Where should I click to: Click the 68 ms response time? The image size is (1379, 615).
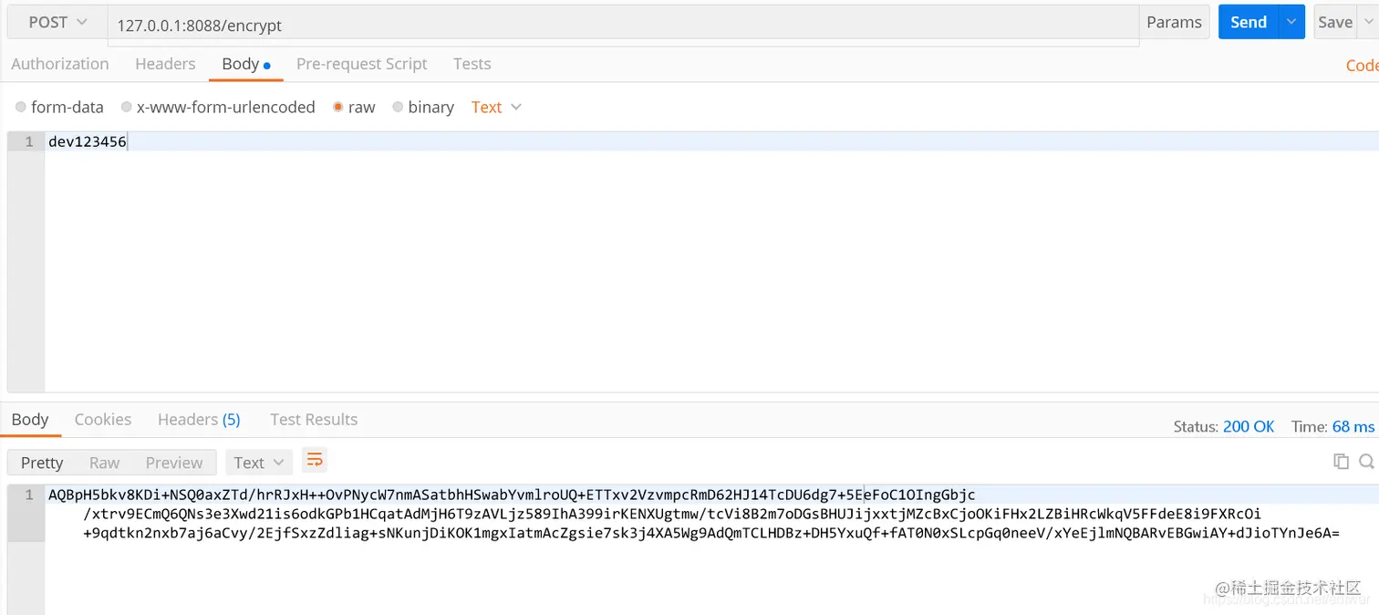tap(1353, 426)
